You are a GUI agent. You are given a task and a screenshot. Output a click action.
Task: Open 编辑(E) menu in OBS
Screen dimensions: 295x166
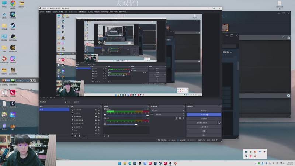(x=48, y=12)
